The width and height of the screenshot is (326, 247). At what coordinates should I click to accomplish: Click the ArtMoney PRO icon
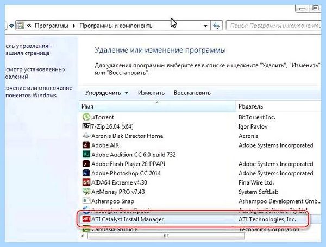pyautogui.click(x=86, y=192)
